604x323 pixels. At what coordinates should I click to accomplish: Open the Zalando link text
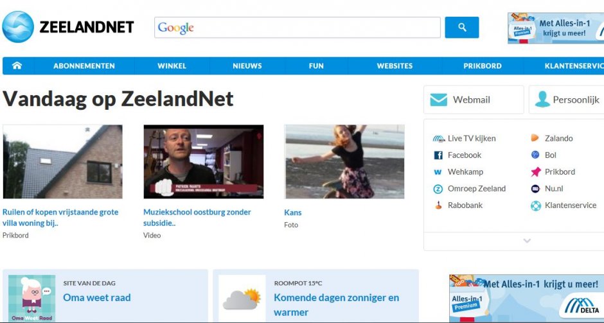(x=558, y=138)
